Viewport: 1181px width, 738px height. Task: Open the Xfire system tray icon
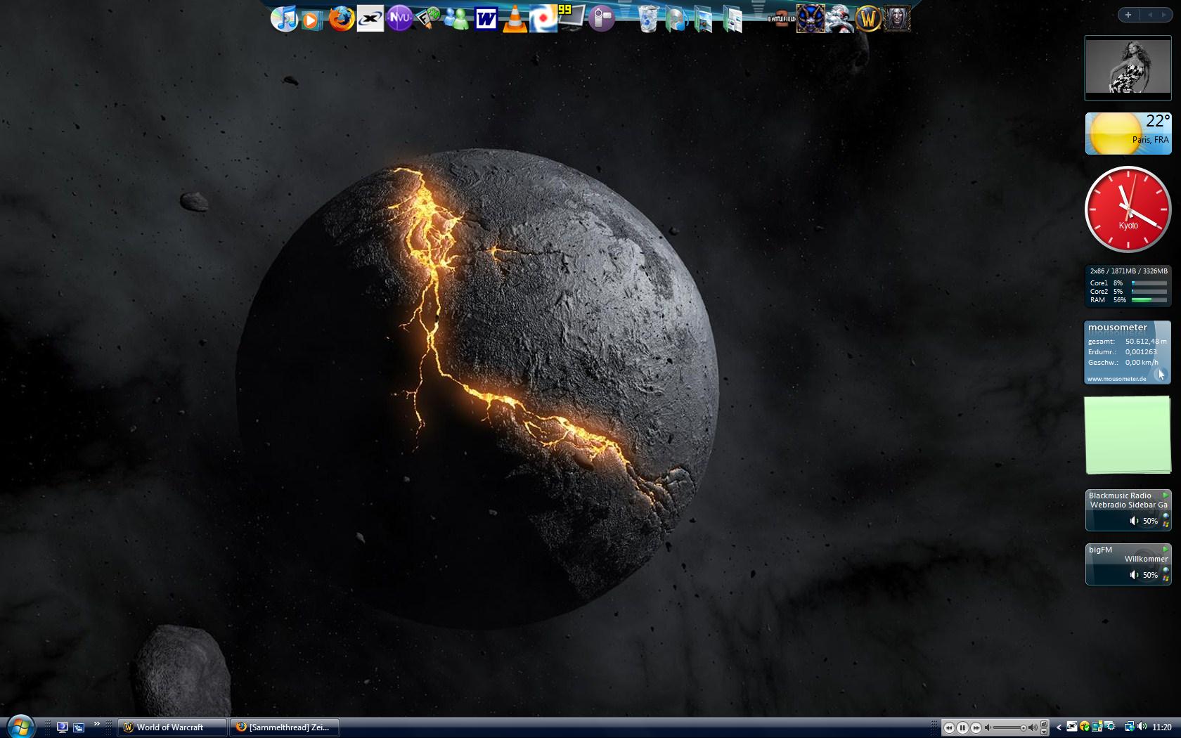1072,727
